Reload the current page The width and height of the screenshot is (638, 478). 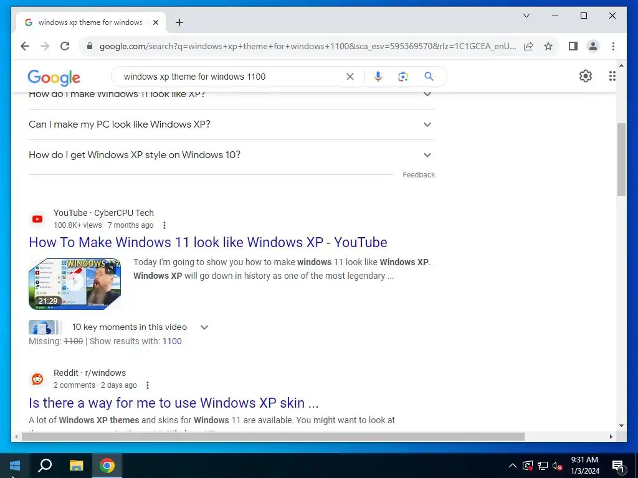coord(65,46)
